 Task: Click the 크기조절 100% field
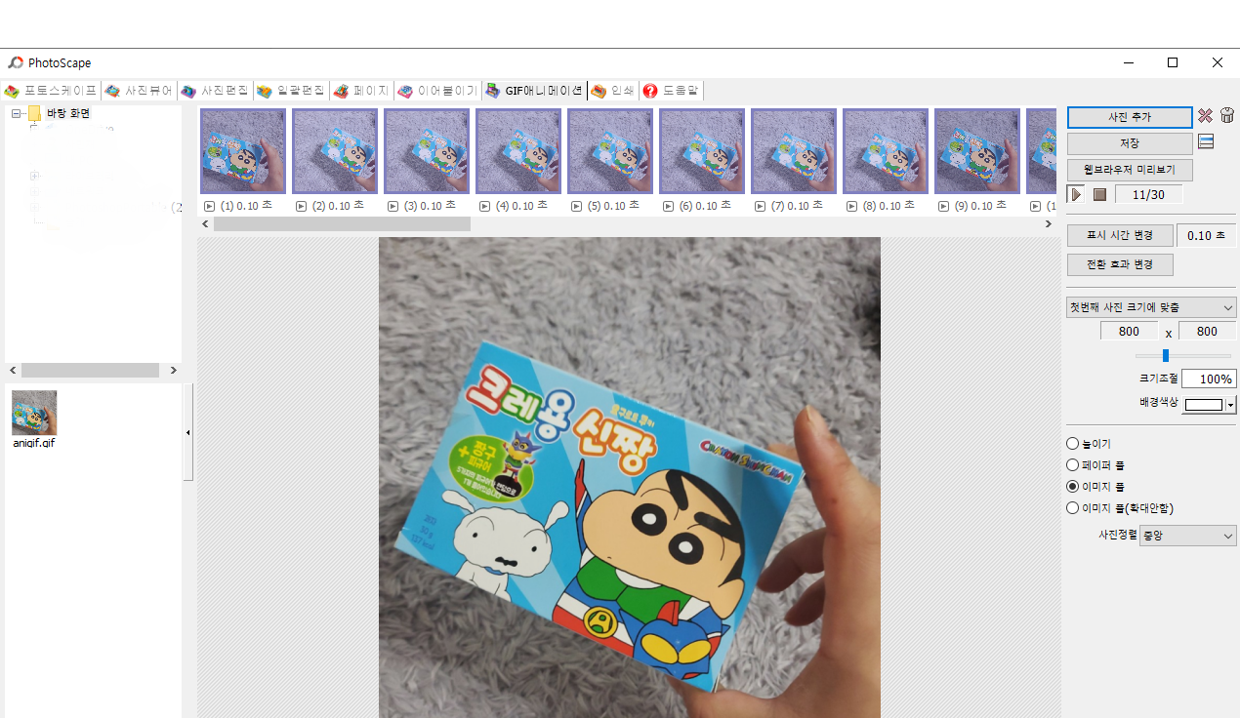point(1209,379)
